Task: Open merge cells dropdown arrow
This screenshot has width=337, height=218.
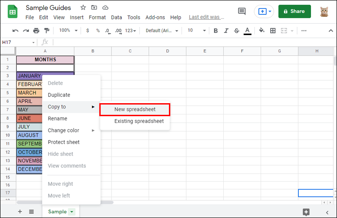Action: (x=292, y=31)
